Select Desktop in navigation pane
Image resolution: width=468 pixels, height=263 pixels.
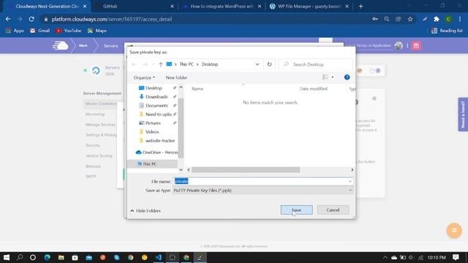point(154,88)
